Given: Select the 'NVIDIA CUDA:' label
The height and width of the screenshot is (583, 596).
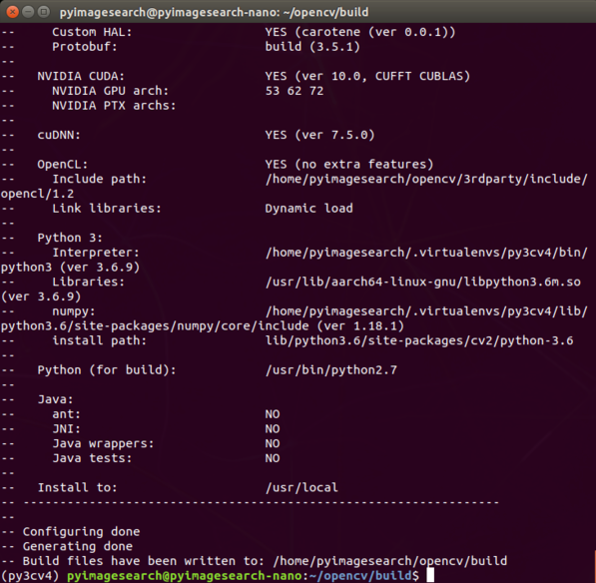Looking at the screenshot, I should coord(81,76).
